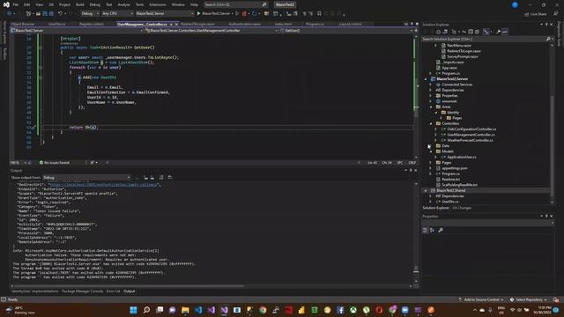
Task: Click Output panel horizontal scrollbar
Action: [x=130, y=286]
